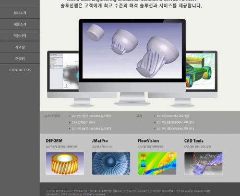Click the FlowVision product heading
The height and width of the screenshot is (196, 240).
pos(148,141)
